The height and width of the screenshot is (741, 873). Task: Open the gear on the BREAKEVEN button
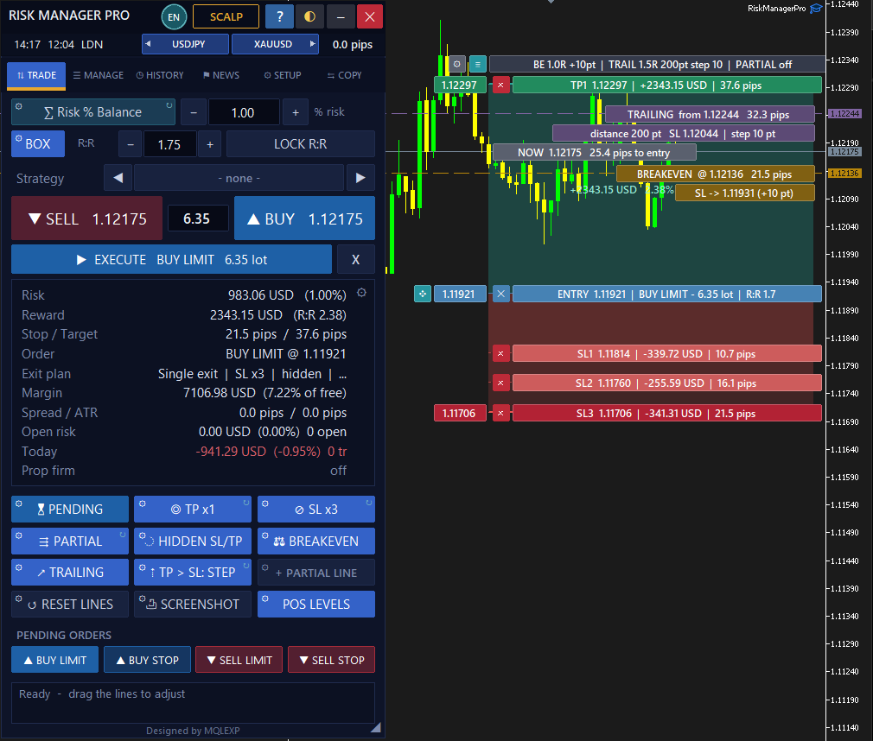265,535
